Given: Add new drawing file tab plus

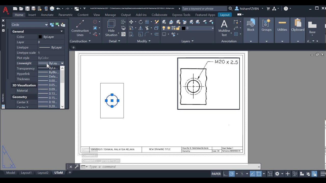Looking at the screenshot, I should point(73,48).
